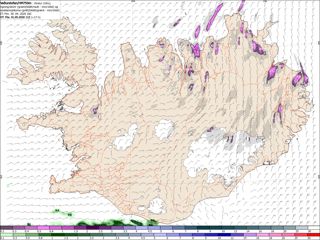Pick the dark teal snow swatch labeled 8

(203, 228)
